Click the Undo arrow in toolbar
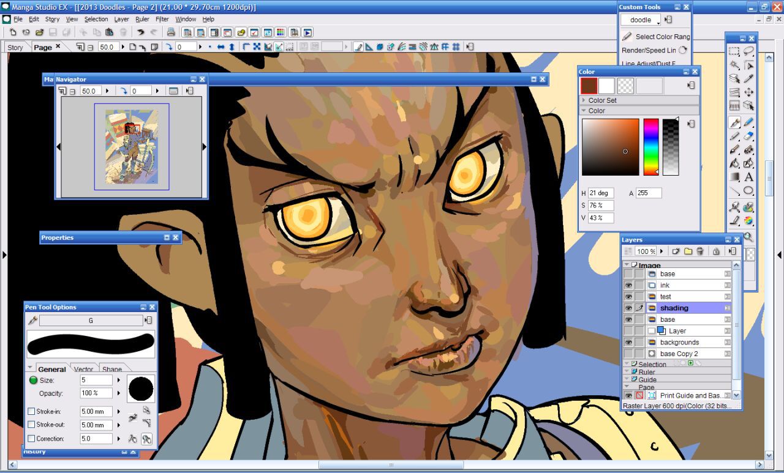 click(x=140, y=32)
